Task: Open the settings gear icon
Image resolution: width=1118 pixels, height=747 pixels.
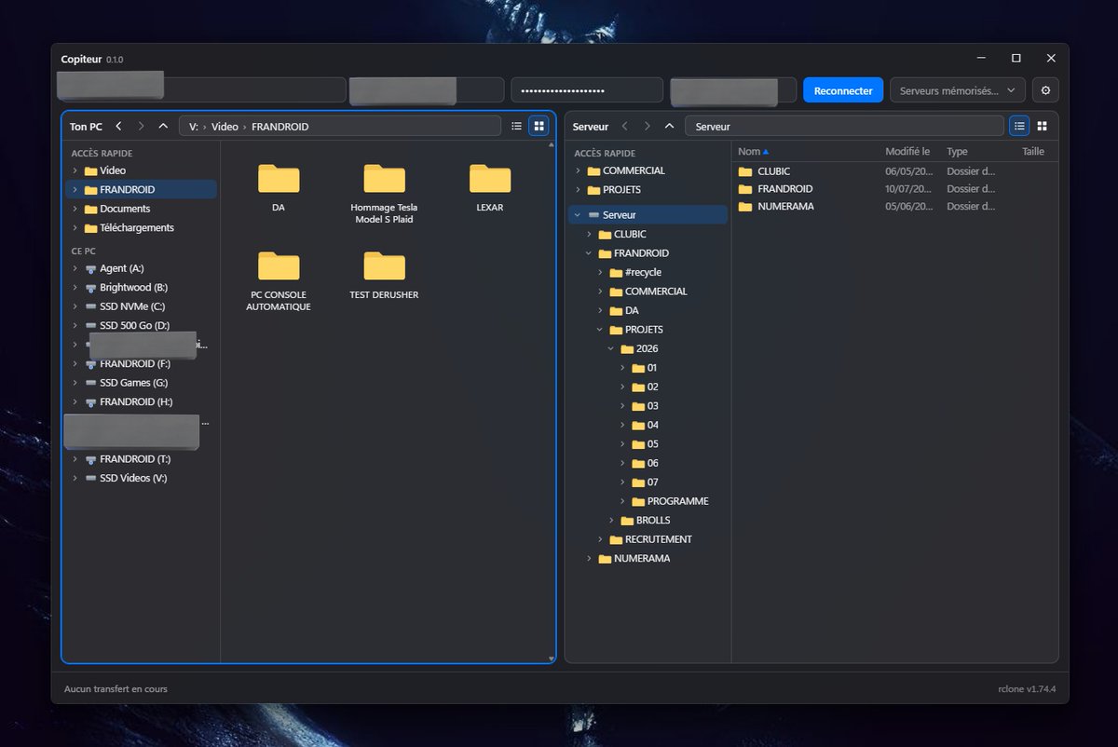Action: tap(1045, 90)
